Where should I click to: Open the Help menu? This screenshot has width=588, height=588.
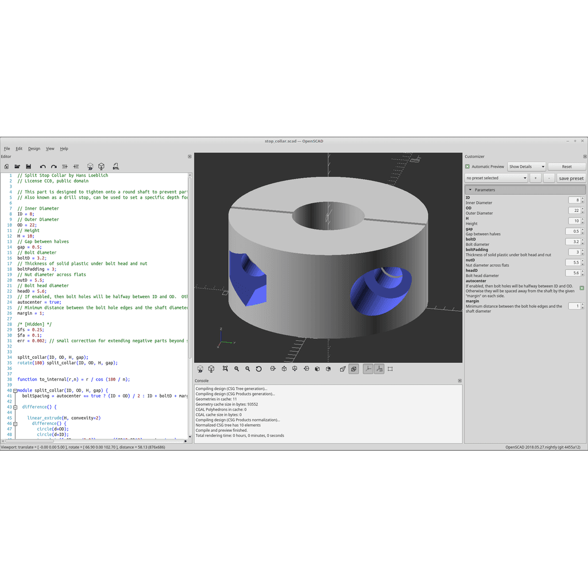64,149
